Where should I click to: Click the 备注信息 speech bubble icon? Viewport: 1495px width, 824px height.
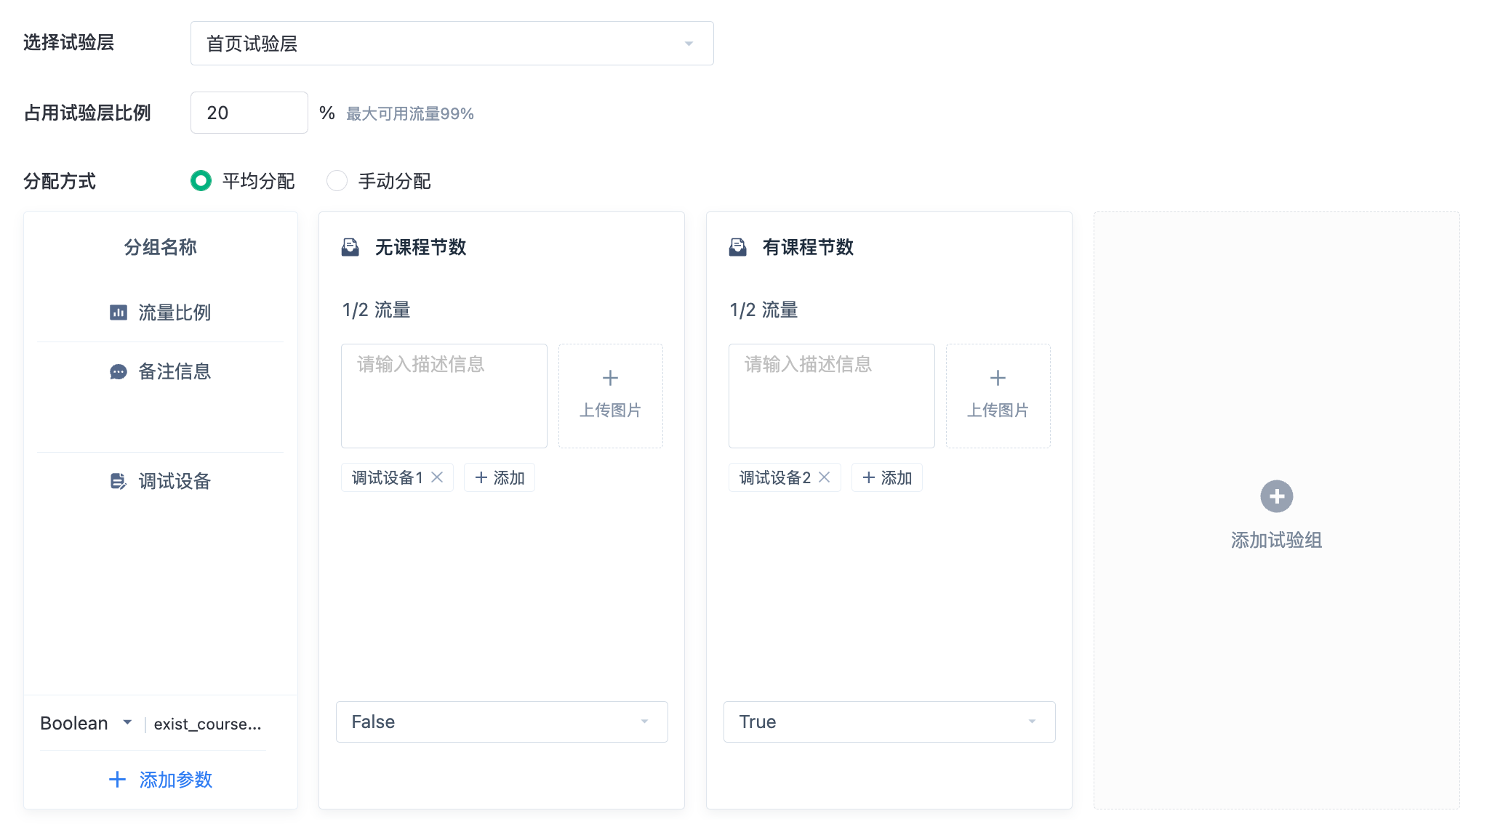coord(118,372)
